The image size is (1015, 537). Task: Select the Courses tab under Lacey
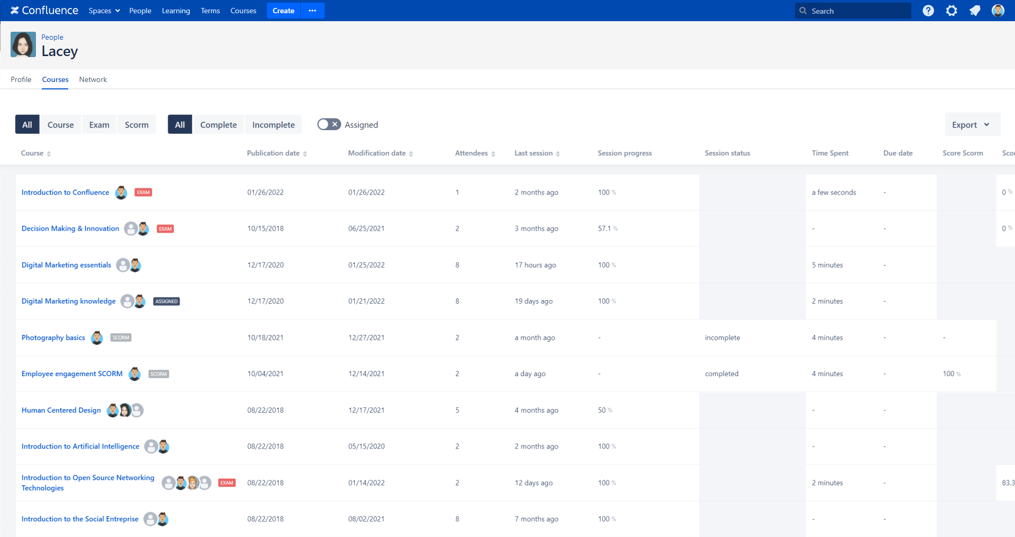click(56, 79)
